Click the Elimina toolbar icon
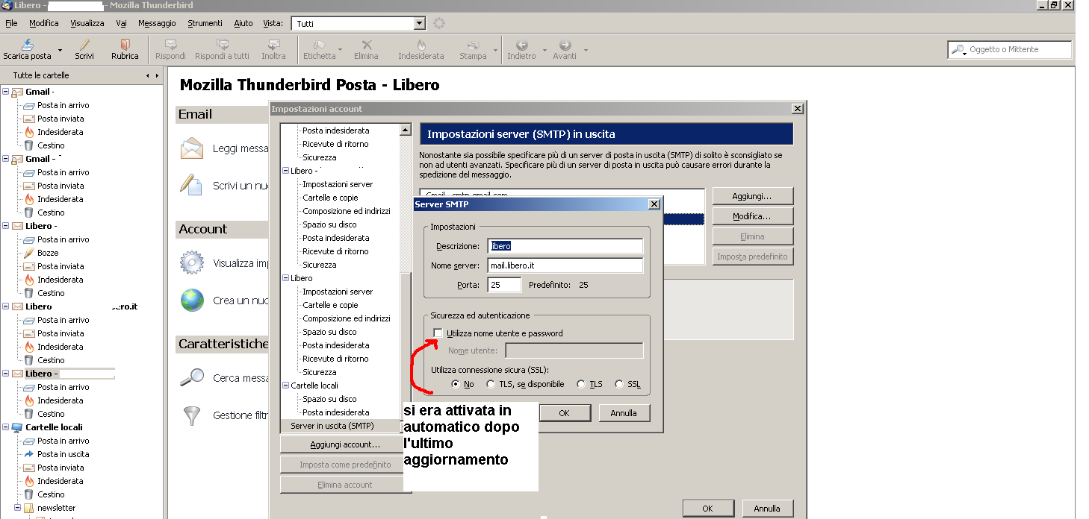 366,44
